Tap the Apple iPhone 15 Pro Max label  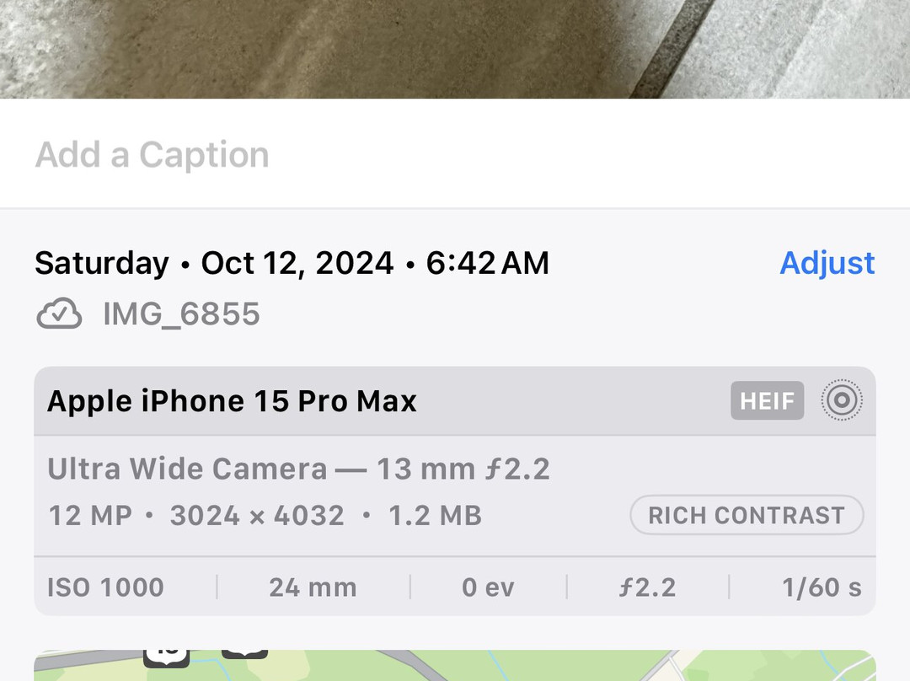[232, 401]
